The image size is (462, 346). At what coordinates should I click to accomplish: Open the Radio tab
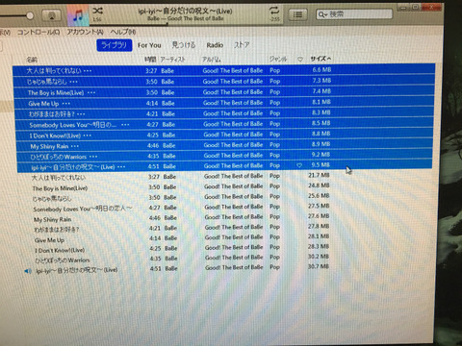tap(215, 45)
